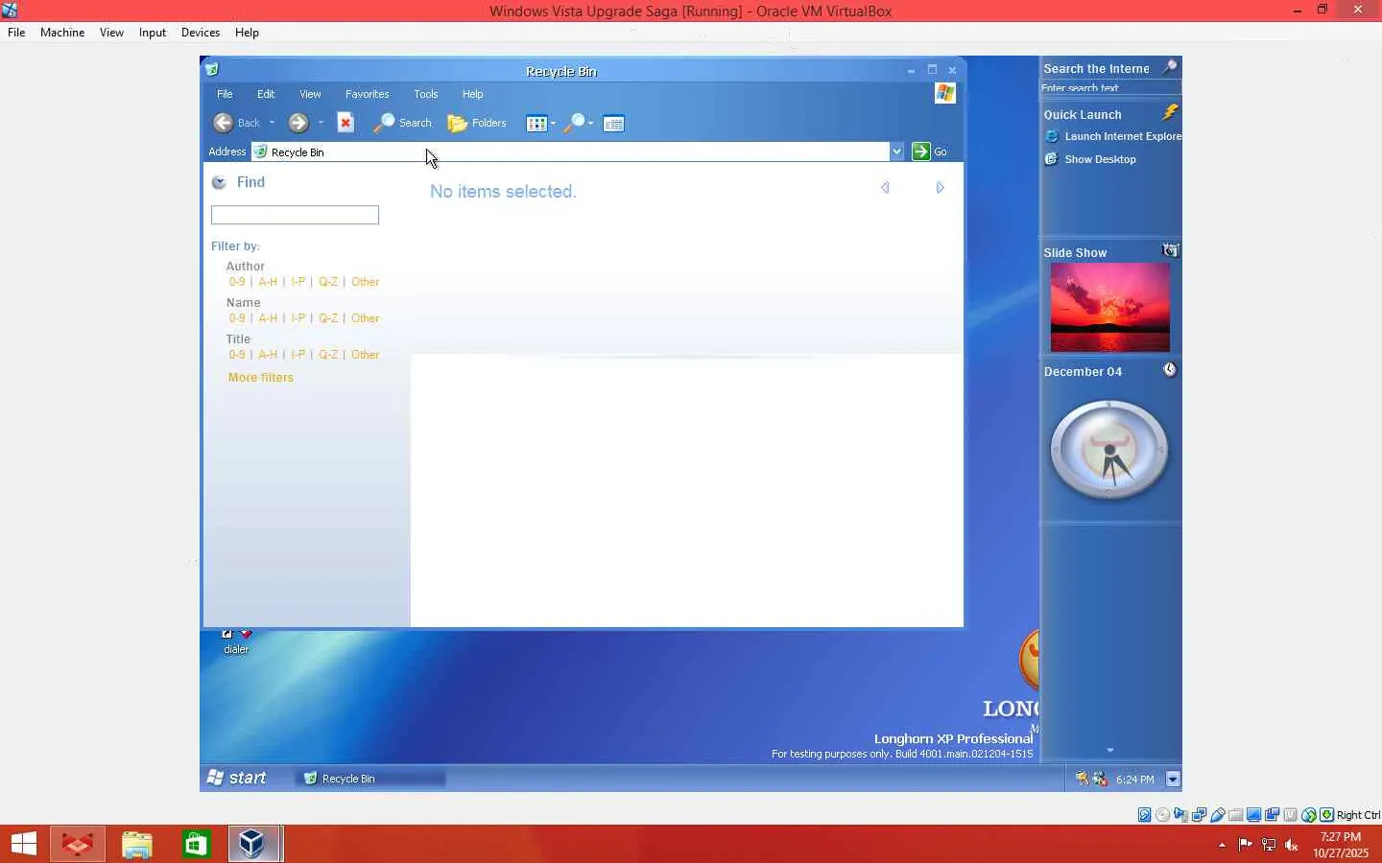The height and width of the screenshot is (863, 1382).
Task: Click the Windows flag logo in Recycle Bin window
Action: (x=945, y=93)
